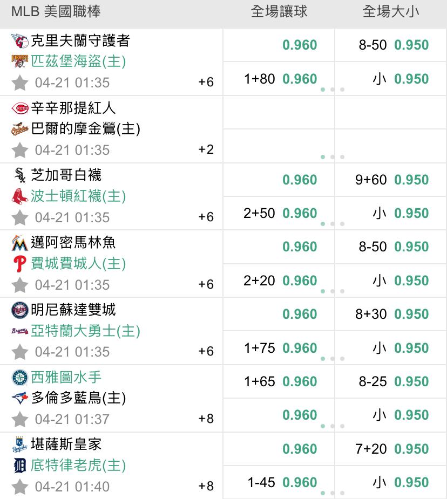Select the 全場大小 column header
The image size is (447, 499).
(x=391, y=12)
